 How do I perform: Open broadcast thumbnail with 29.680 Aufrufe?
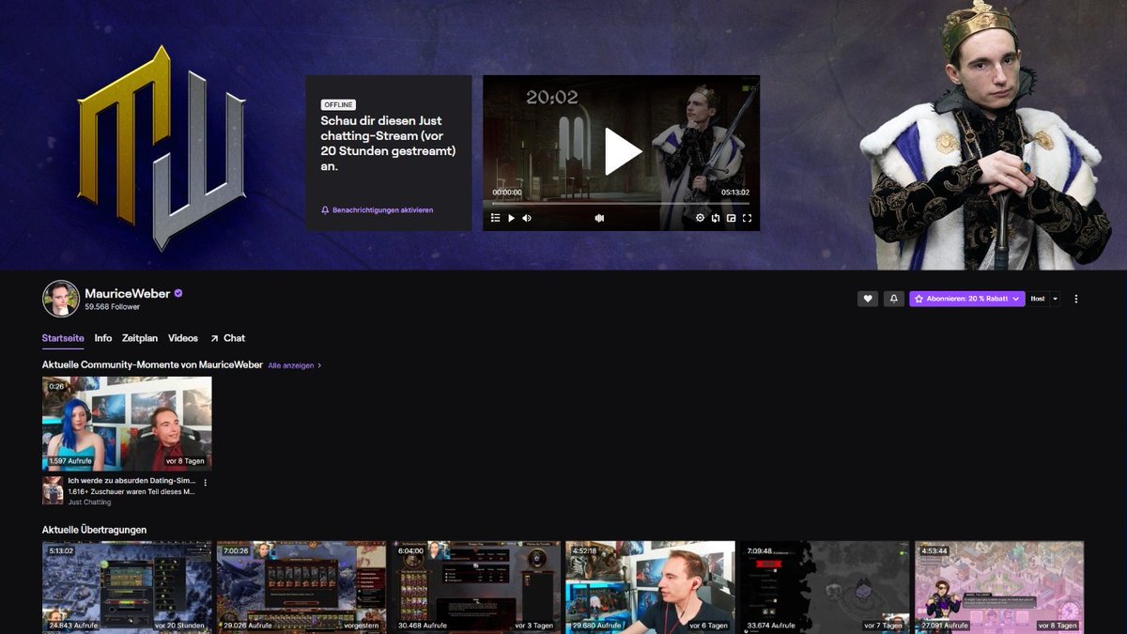tap(650, 586)
